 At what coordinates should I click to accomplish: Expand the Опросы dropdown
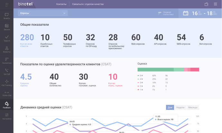coord(42,13)
